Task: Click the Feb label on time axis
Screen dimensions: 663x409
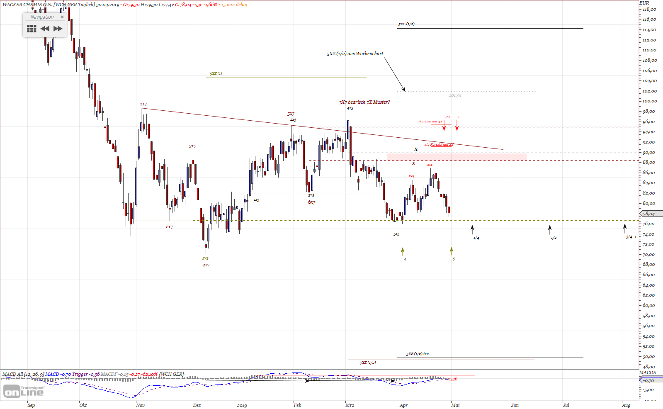Action: click(x=297, y=405)
